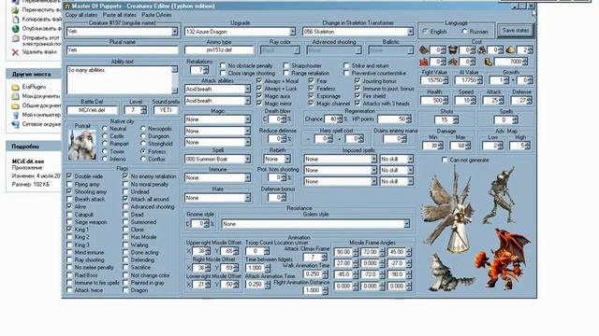
Task: Click the Yeti creature portrait
Action: (81, 145)
